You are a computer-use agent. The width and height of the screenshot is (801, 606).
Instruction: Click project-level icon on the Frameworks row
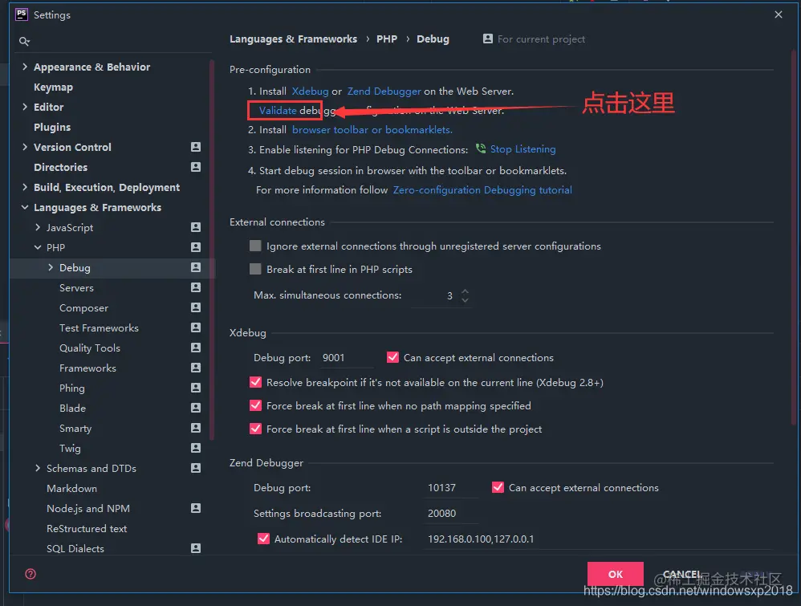[196, 368]
